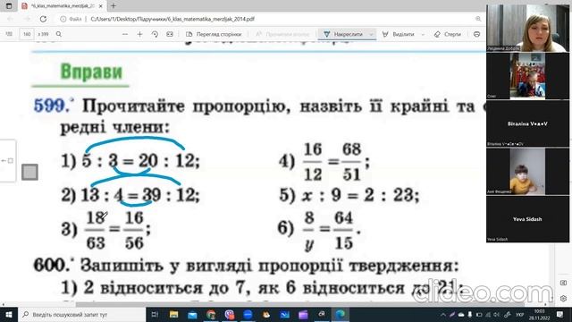This screenshot has width=572, height=322.
Task: Open the Mail app on taskbar
Action: [192, 314]
